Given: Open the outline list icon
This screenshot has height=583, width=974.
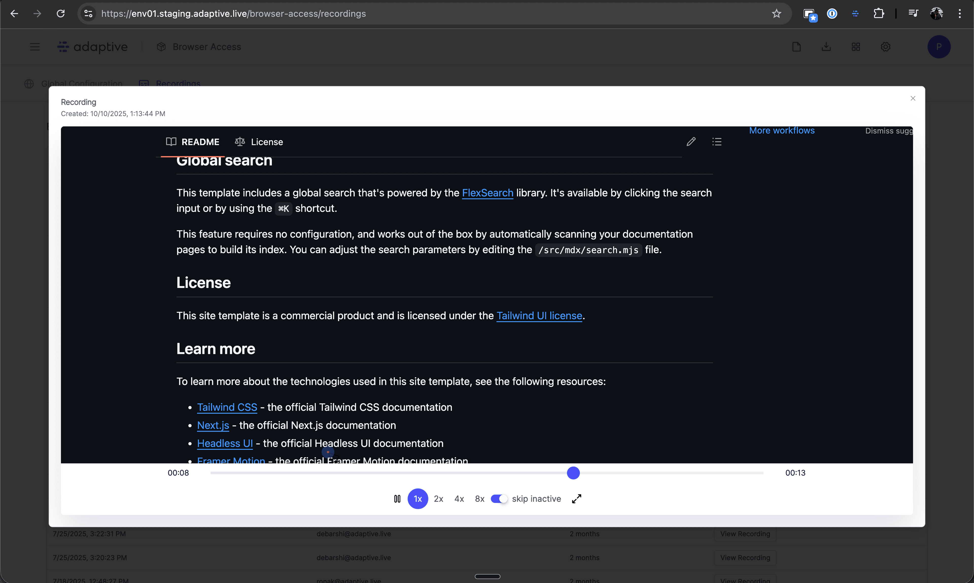Looking at the screenshot, I should [717, 142].
